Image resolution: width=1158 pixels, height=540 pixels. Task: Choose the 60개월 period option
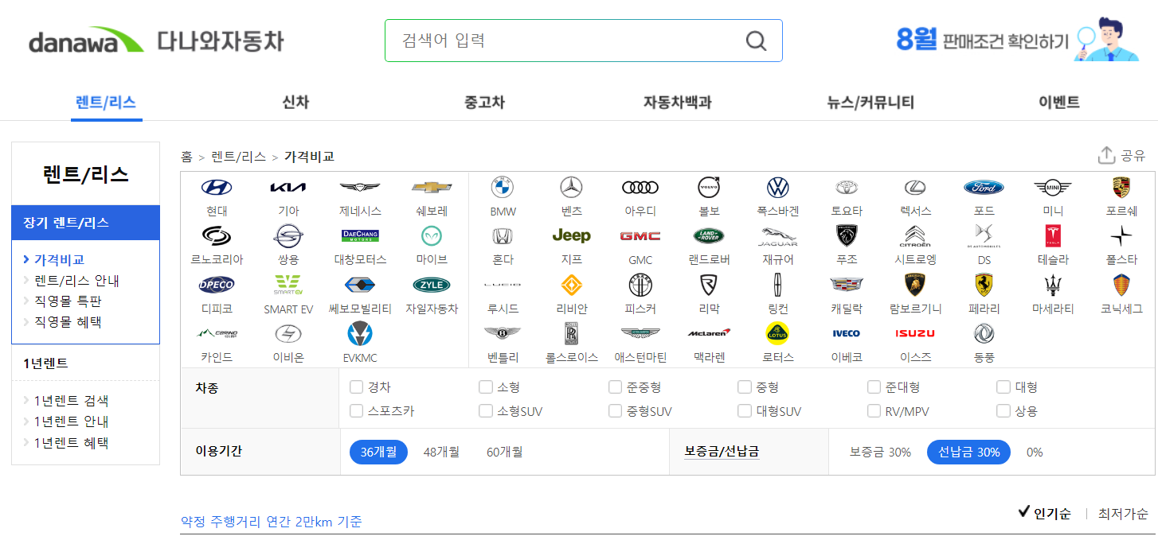point(505,452)
